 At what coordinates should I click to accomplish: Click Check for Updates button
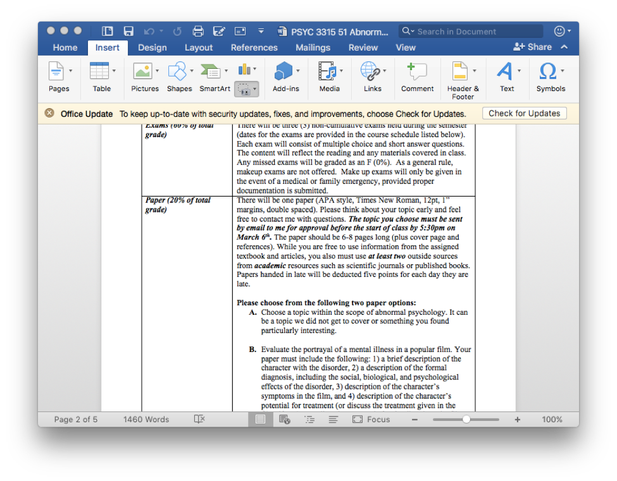click(524, 113)
